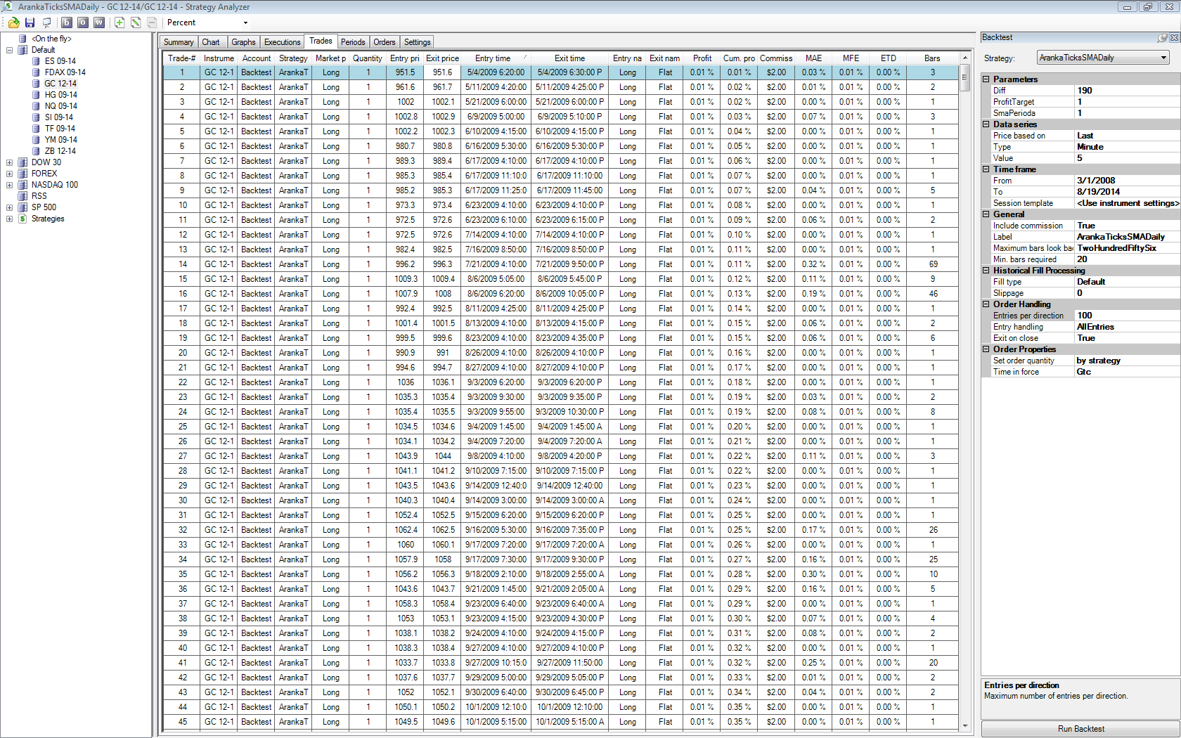Collapse the Parameters property group

986,79
